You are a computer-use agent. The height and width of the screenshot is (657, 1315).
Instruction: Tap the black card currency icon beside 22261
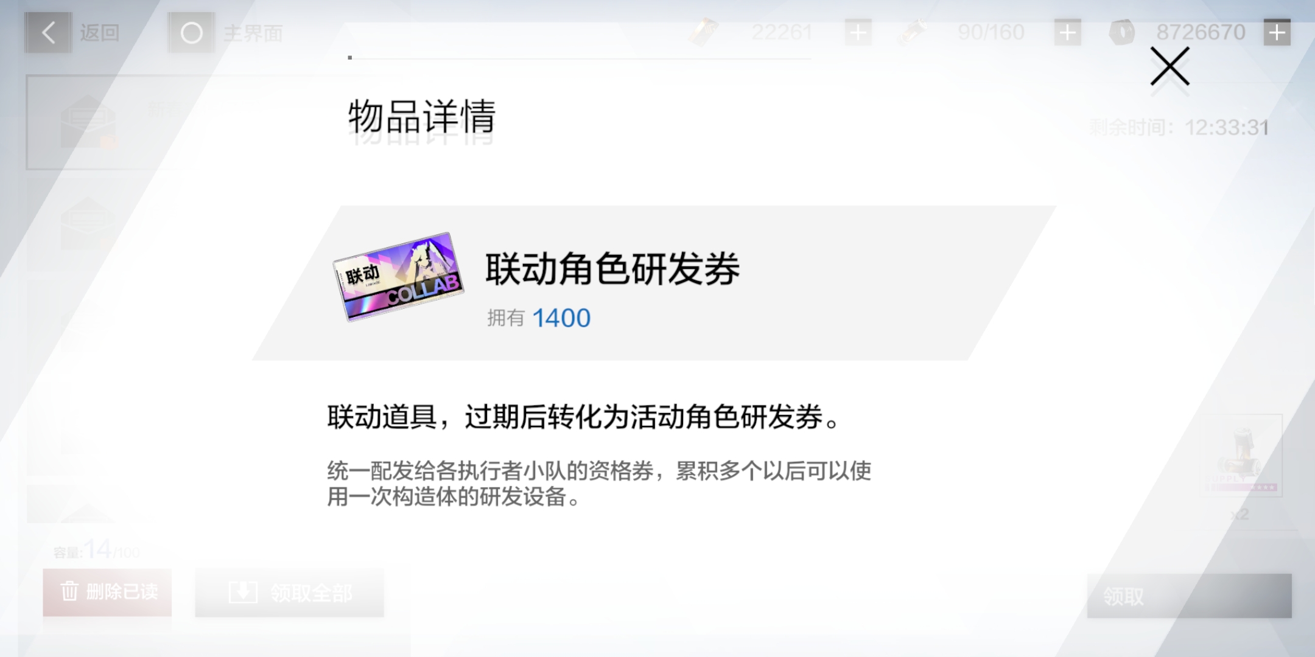point(704,32)
